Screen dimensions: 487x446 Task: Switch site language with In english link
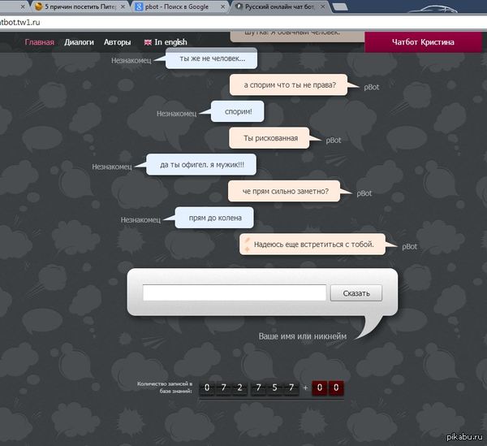170,42
